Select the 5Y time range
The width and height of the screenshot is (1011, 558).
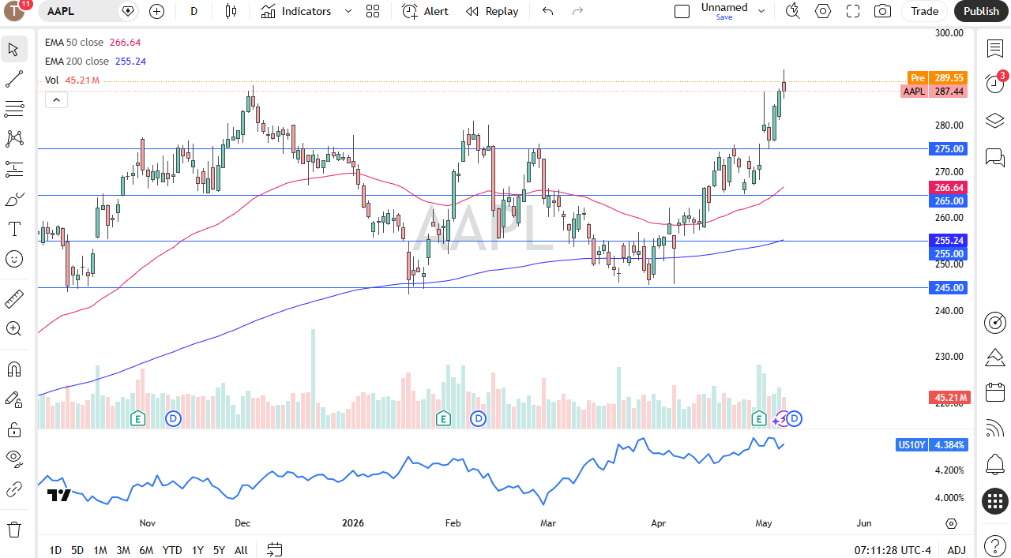click(x=219, y=550)
